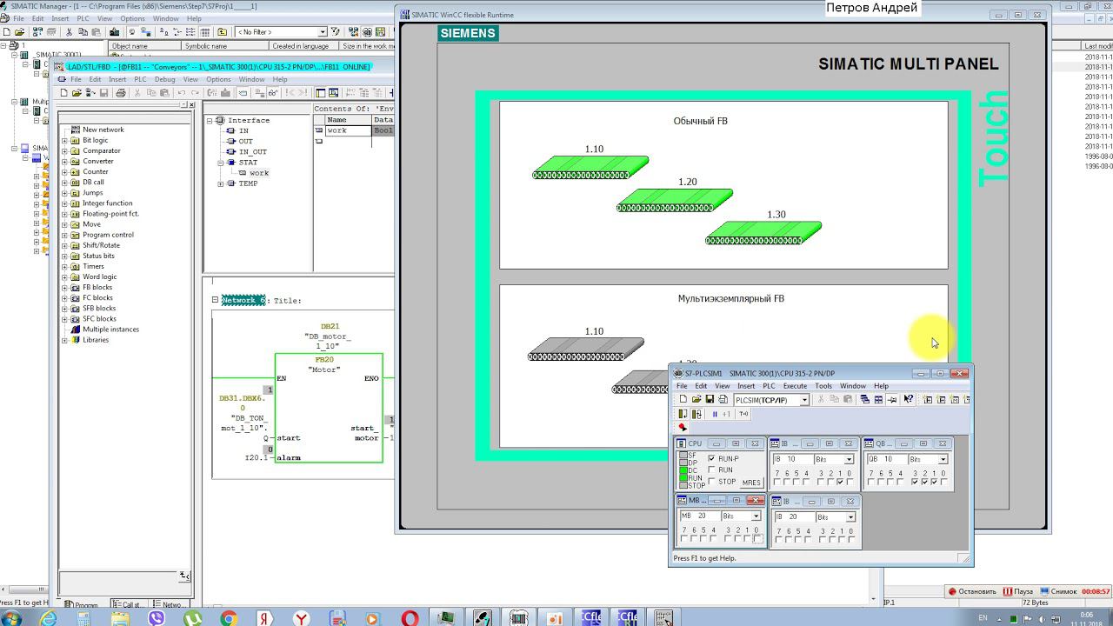The height and width of the screenshot is (626, 1113).
Task: Check the RUN mode box in CPU window
Action: coord(712,470)
